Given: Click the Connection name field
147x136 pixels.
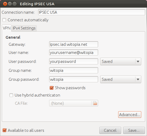Looking at the screenshot, I should tap(92, 12).
